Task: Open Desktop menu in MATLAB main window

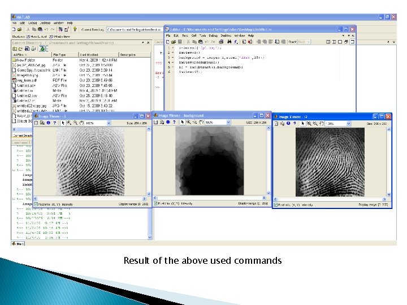Action: tap(45, 23)
